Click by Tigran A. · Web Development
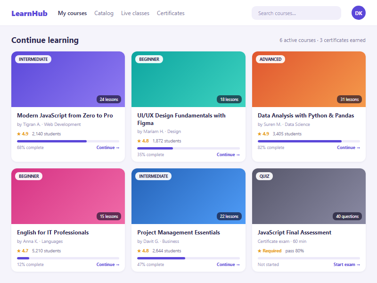The image size is (377, 283). click(49, 125)
